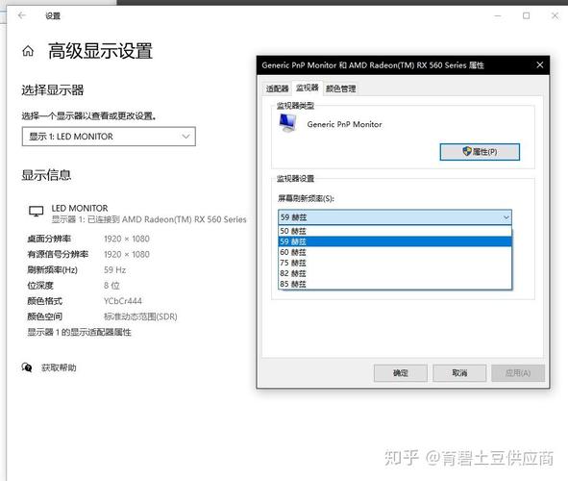Open the 获取帮助 link
This screenshot has width=568, height=481.
tap(59, 367)
